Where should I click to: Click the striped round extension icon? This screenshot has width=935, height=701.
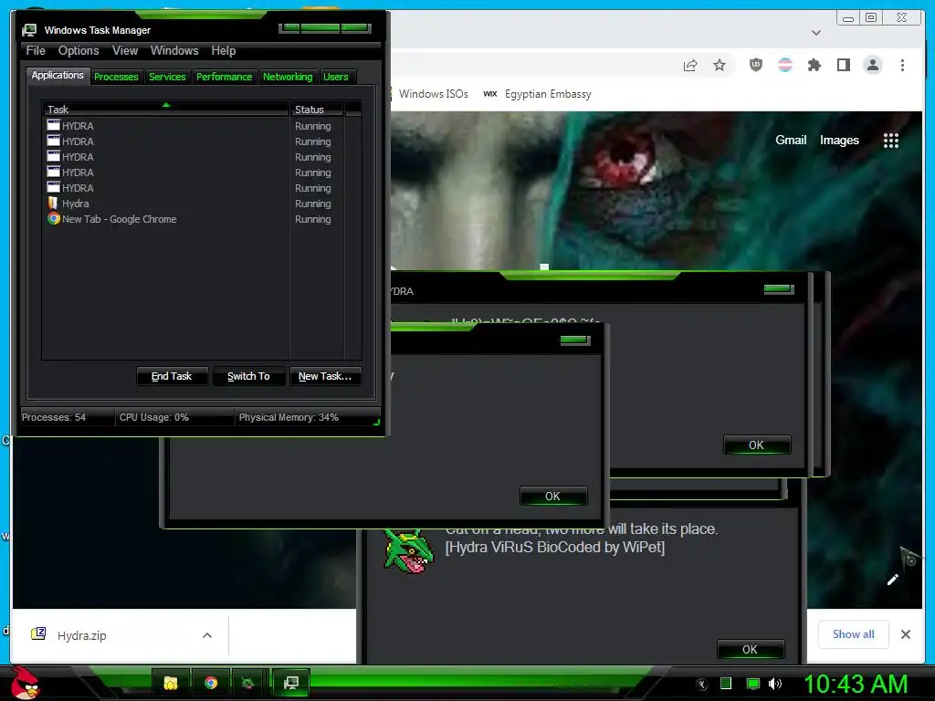pos(785,65)
